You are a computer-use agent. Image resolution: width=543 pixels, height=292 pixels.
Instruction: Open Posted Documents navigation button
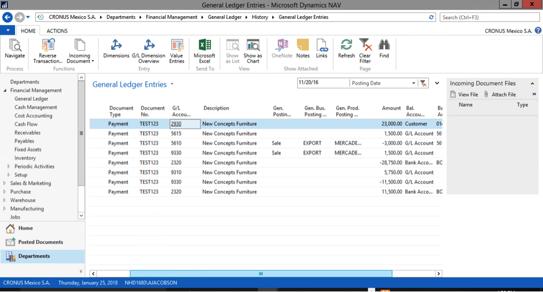point(42,242)
